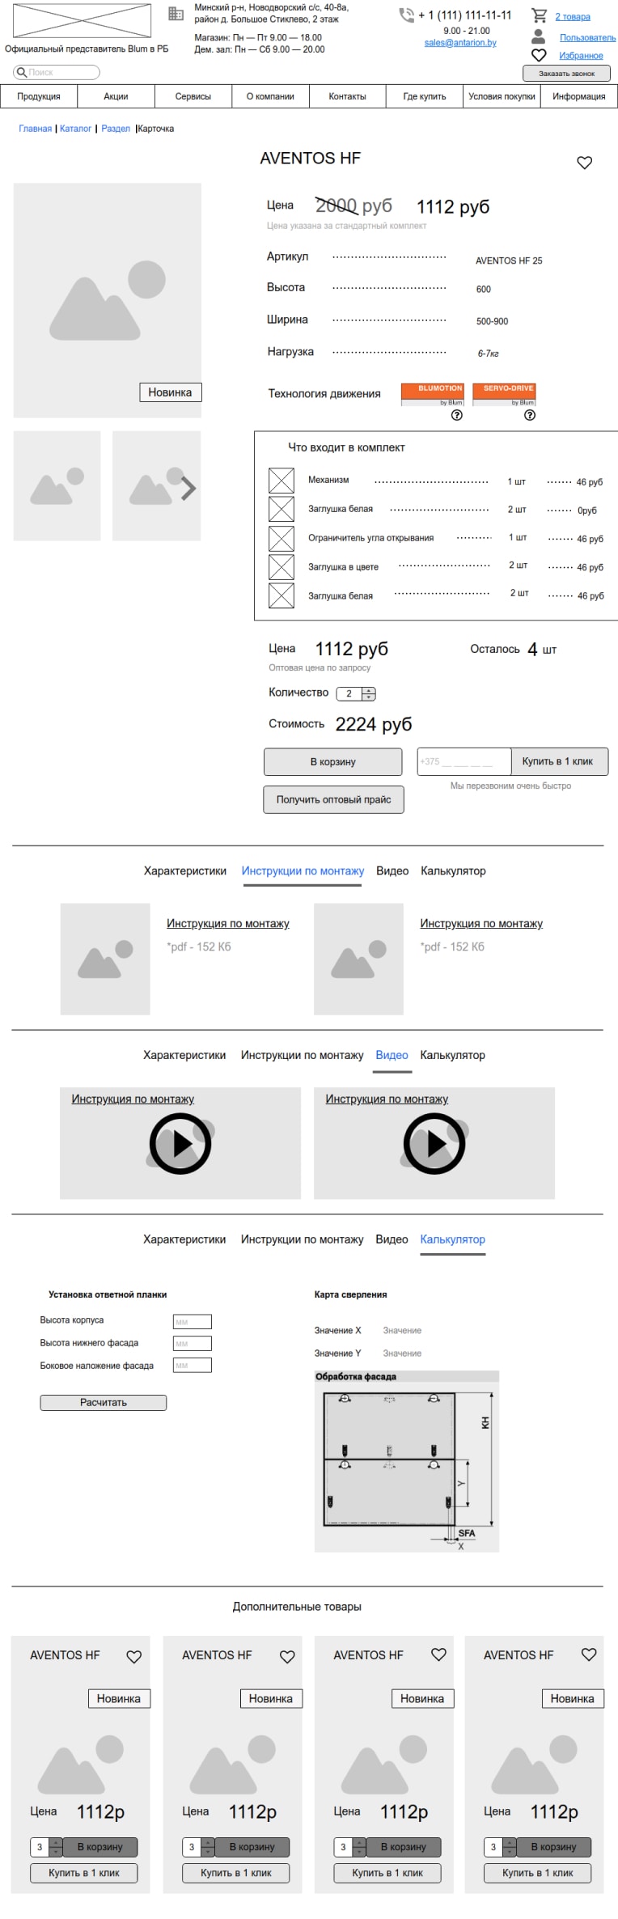618x1919 pixels.
Task: Switch to the highlighted Инструкции по монтажу tab
Action: click(303, 871)
